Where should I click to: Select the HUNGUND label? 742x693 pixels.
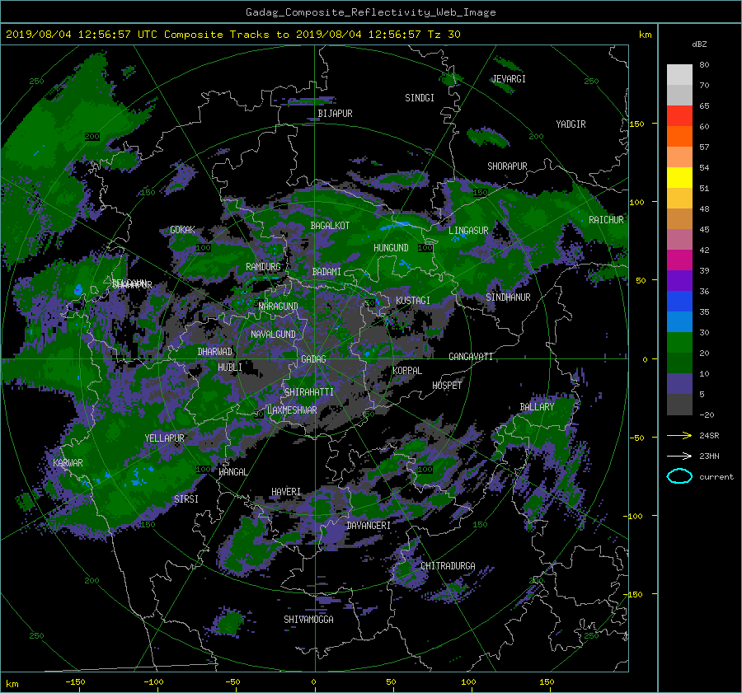pyautogui.click(x=391, y=248)
